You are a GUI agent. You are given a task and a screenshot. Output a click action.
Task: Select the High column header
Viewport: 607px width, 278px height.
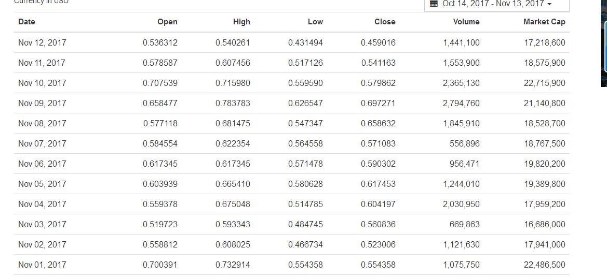[241, 22]
